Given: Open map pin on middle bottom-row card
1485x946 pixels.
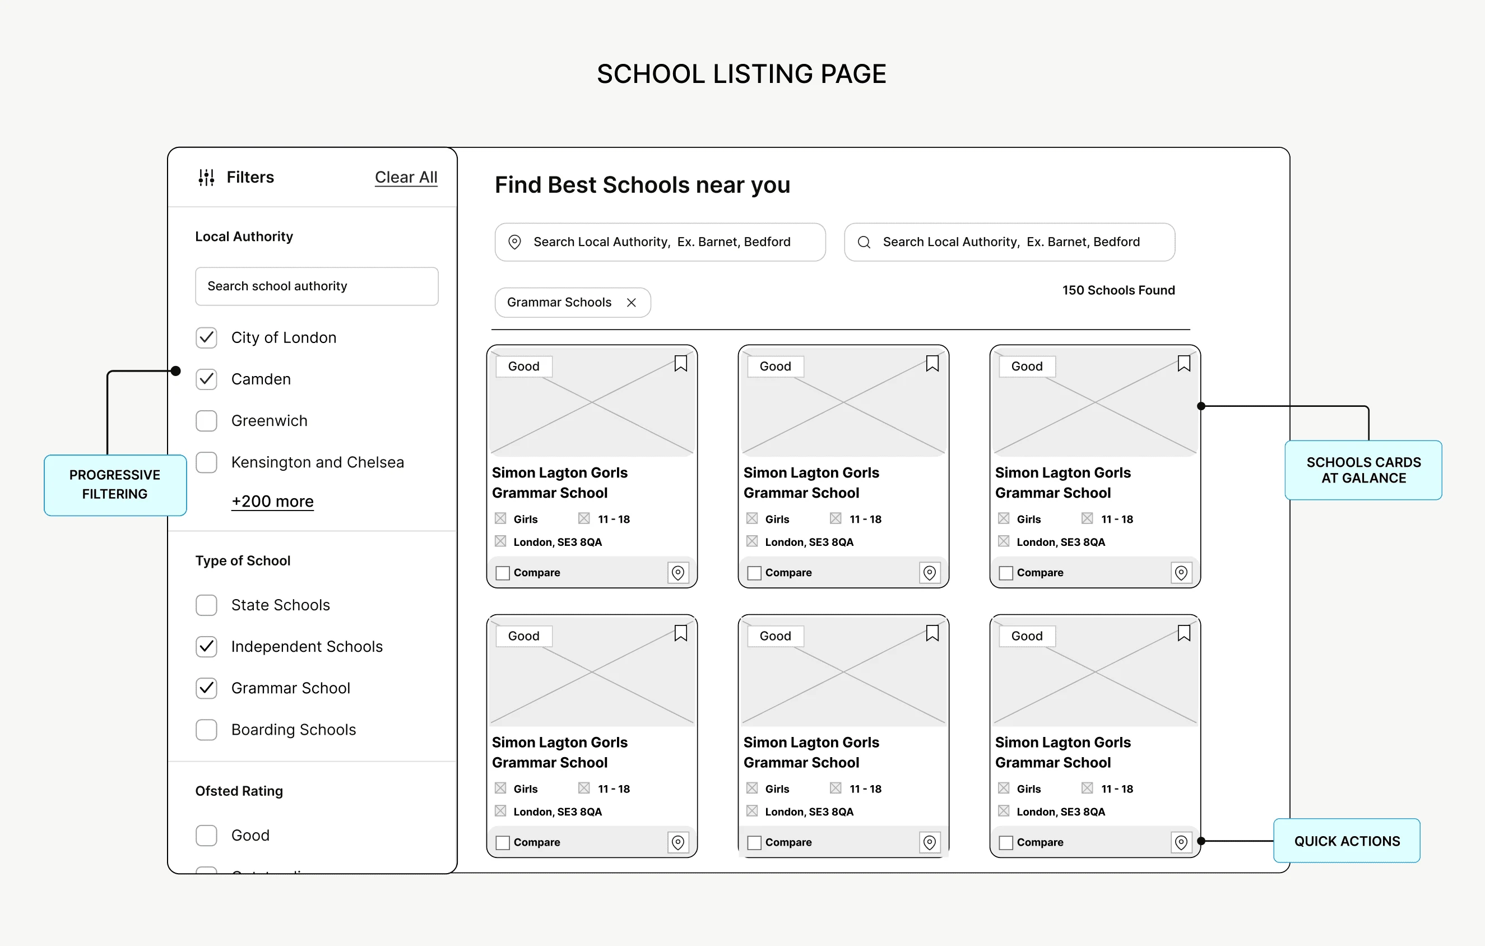Looking at the screenshot, I should (x=930, y=842).
